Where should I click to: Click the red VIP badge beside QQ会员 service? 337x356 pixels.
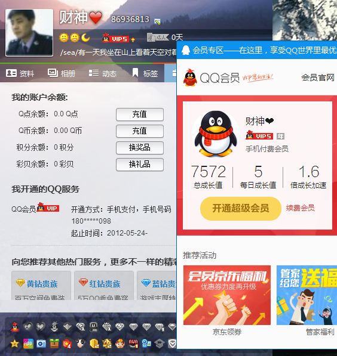point(48,208)
